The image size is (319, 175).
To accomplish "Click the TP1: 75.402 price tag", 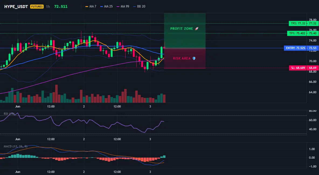I will click(x=297, y=33).
